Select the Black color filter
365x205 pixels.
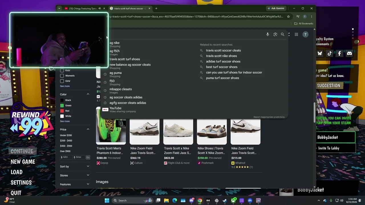click(x=62, y=100)
